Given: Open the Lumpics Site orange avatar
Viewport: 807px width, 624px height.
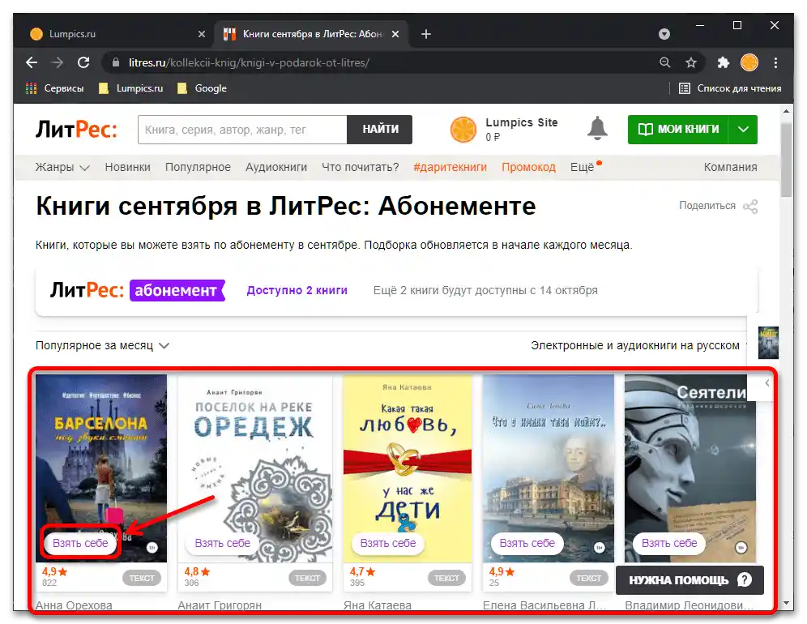Looking at the screenshot, I should pyautogui.click(x=463, y=129).
